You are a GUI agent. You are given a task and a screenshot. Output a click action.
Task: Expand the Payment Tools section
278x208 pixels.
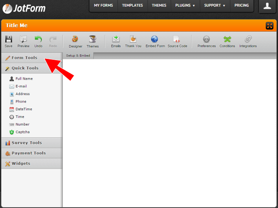[x=32, y=153]
